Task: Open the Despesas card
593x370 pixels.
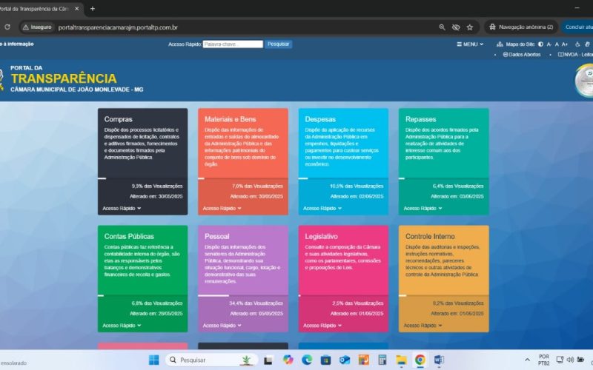Action: coord(320,119)
